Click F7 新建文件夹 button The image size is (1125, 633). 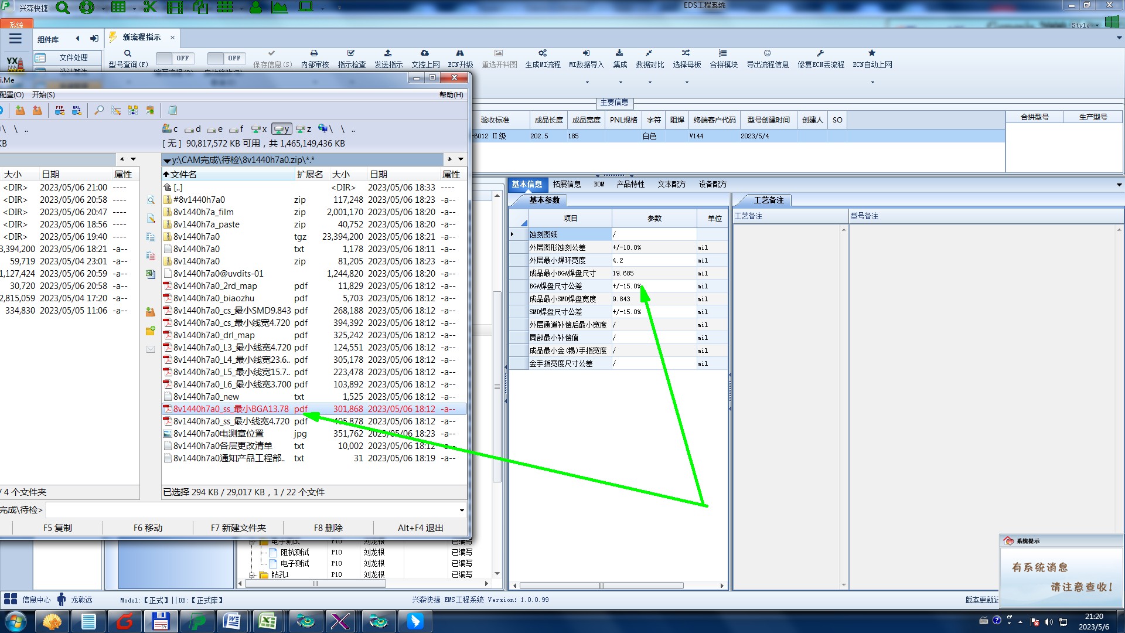(x=238, y=527)
